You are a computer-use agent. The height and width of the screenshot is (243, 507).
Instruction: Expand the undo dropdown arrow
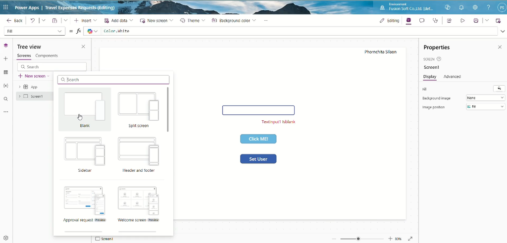(44, 20)
